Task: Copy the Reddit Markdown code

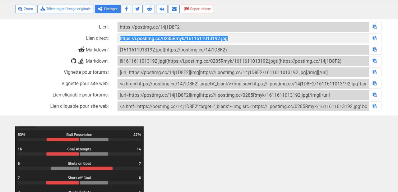Action: 375,50
